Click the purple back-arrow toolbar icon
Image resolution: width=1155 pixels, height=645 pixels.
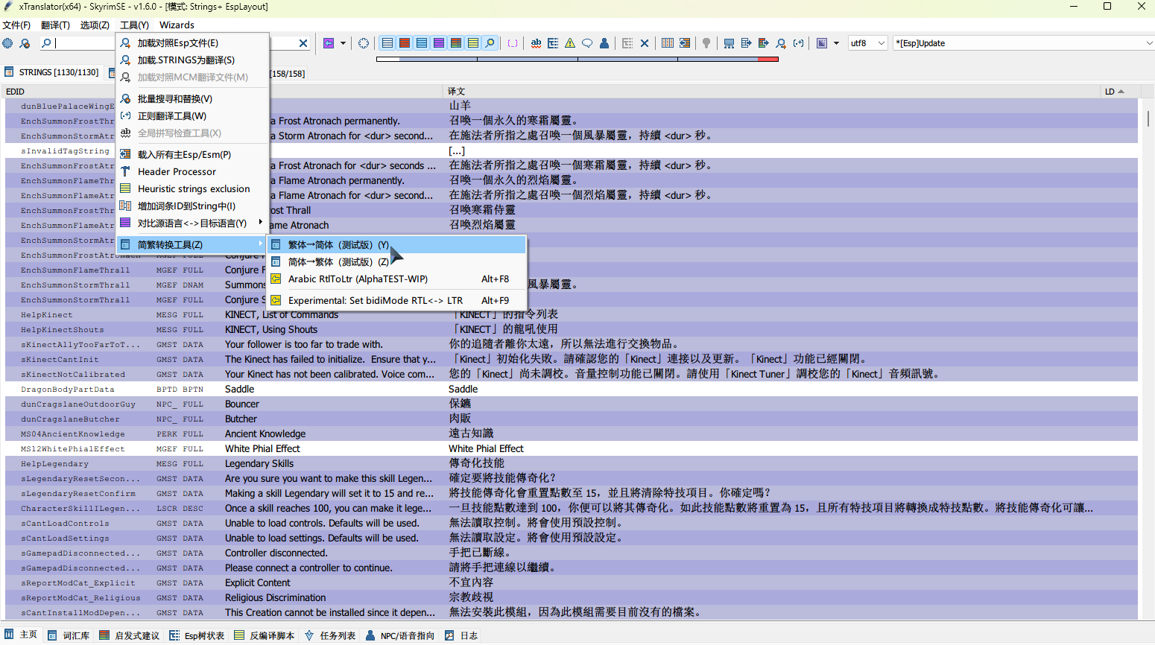(329, 43)
